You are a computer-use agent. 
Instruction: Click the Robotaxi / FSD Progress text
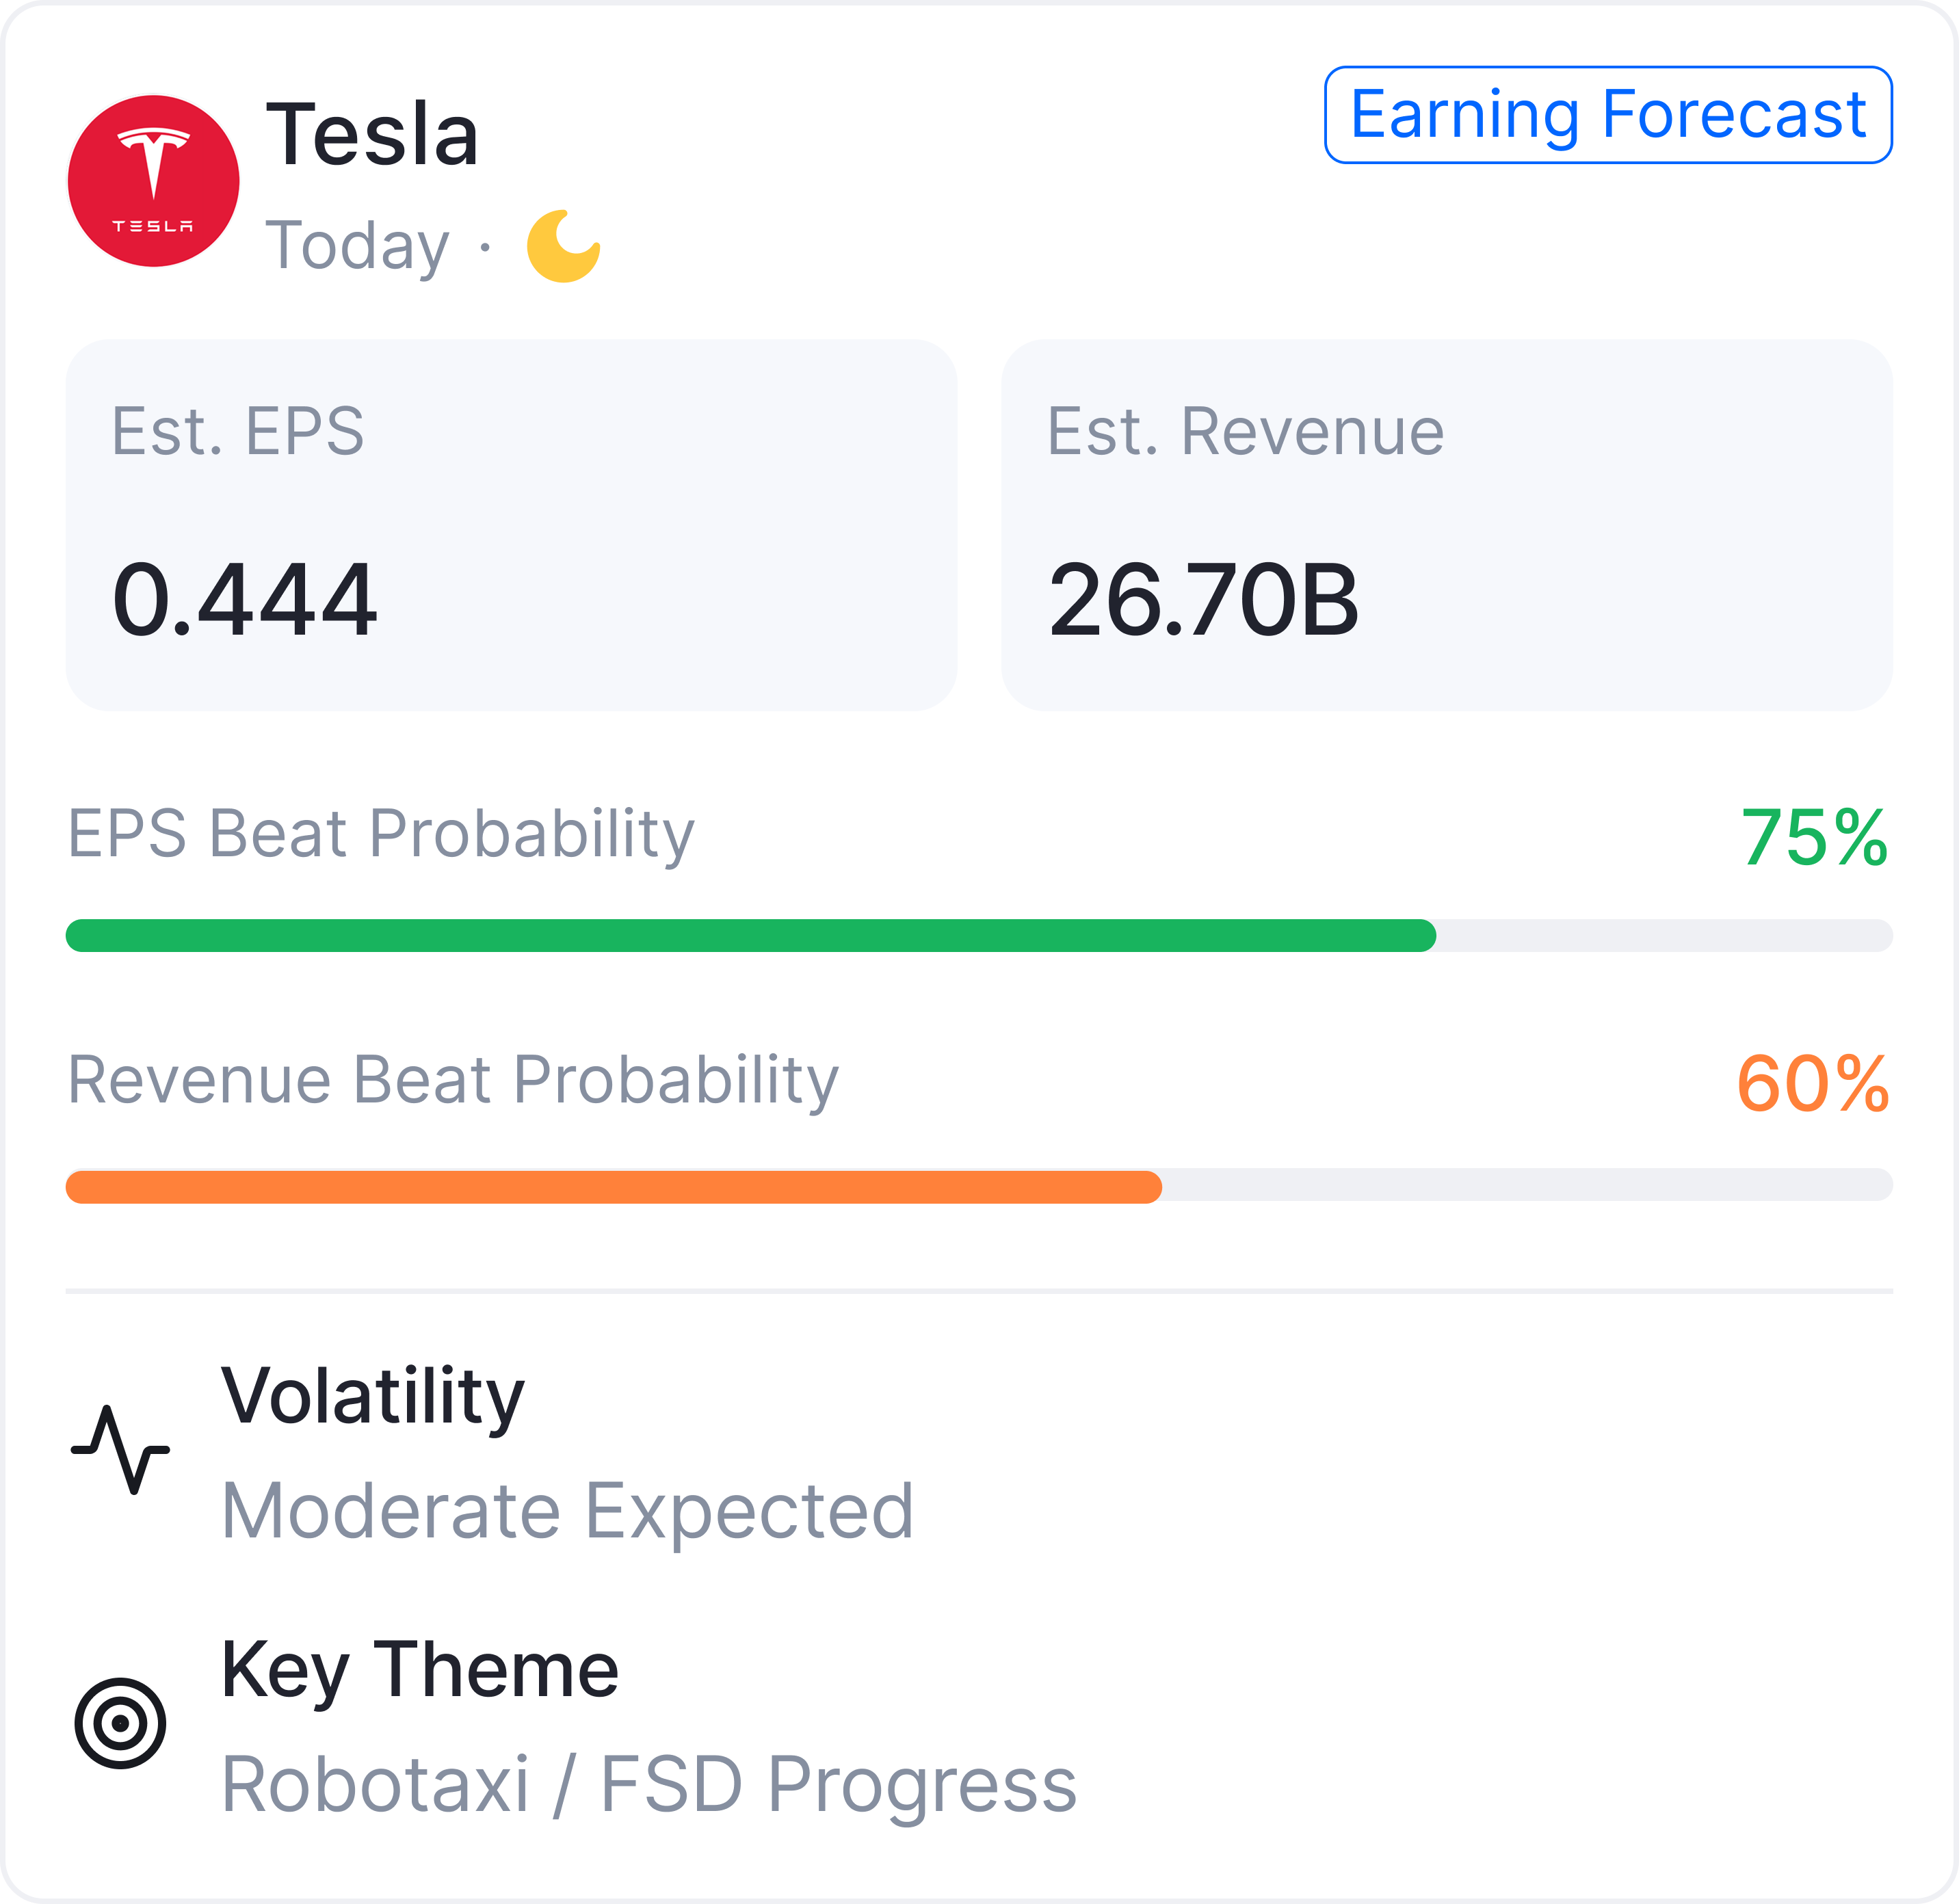[648, 1783]
